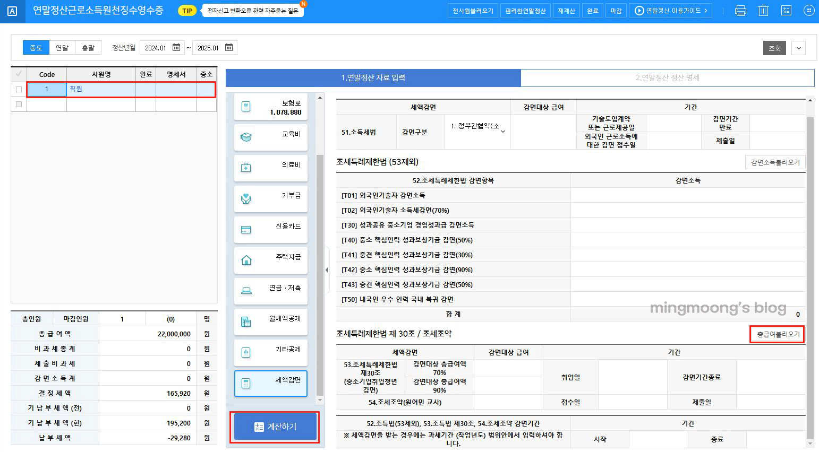Check the empty second row checkbox

coord(19,105)
